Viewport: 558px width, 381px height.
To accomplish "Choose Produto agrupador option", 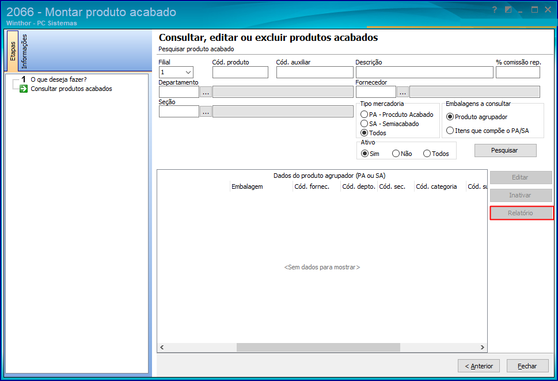I will click(x=450, y=117).
